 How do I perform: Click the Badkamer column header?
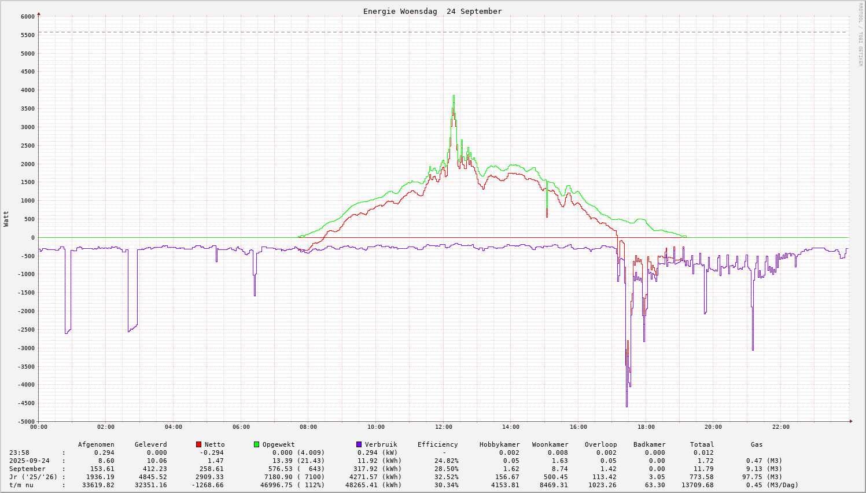[649, 444]
